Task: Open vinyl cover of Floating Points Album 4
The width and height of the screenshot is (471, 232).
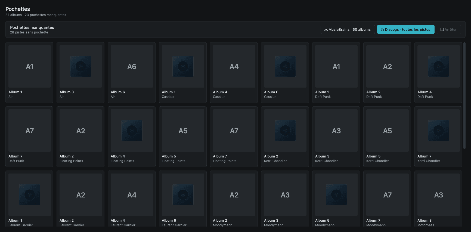Action: (132, 131)
